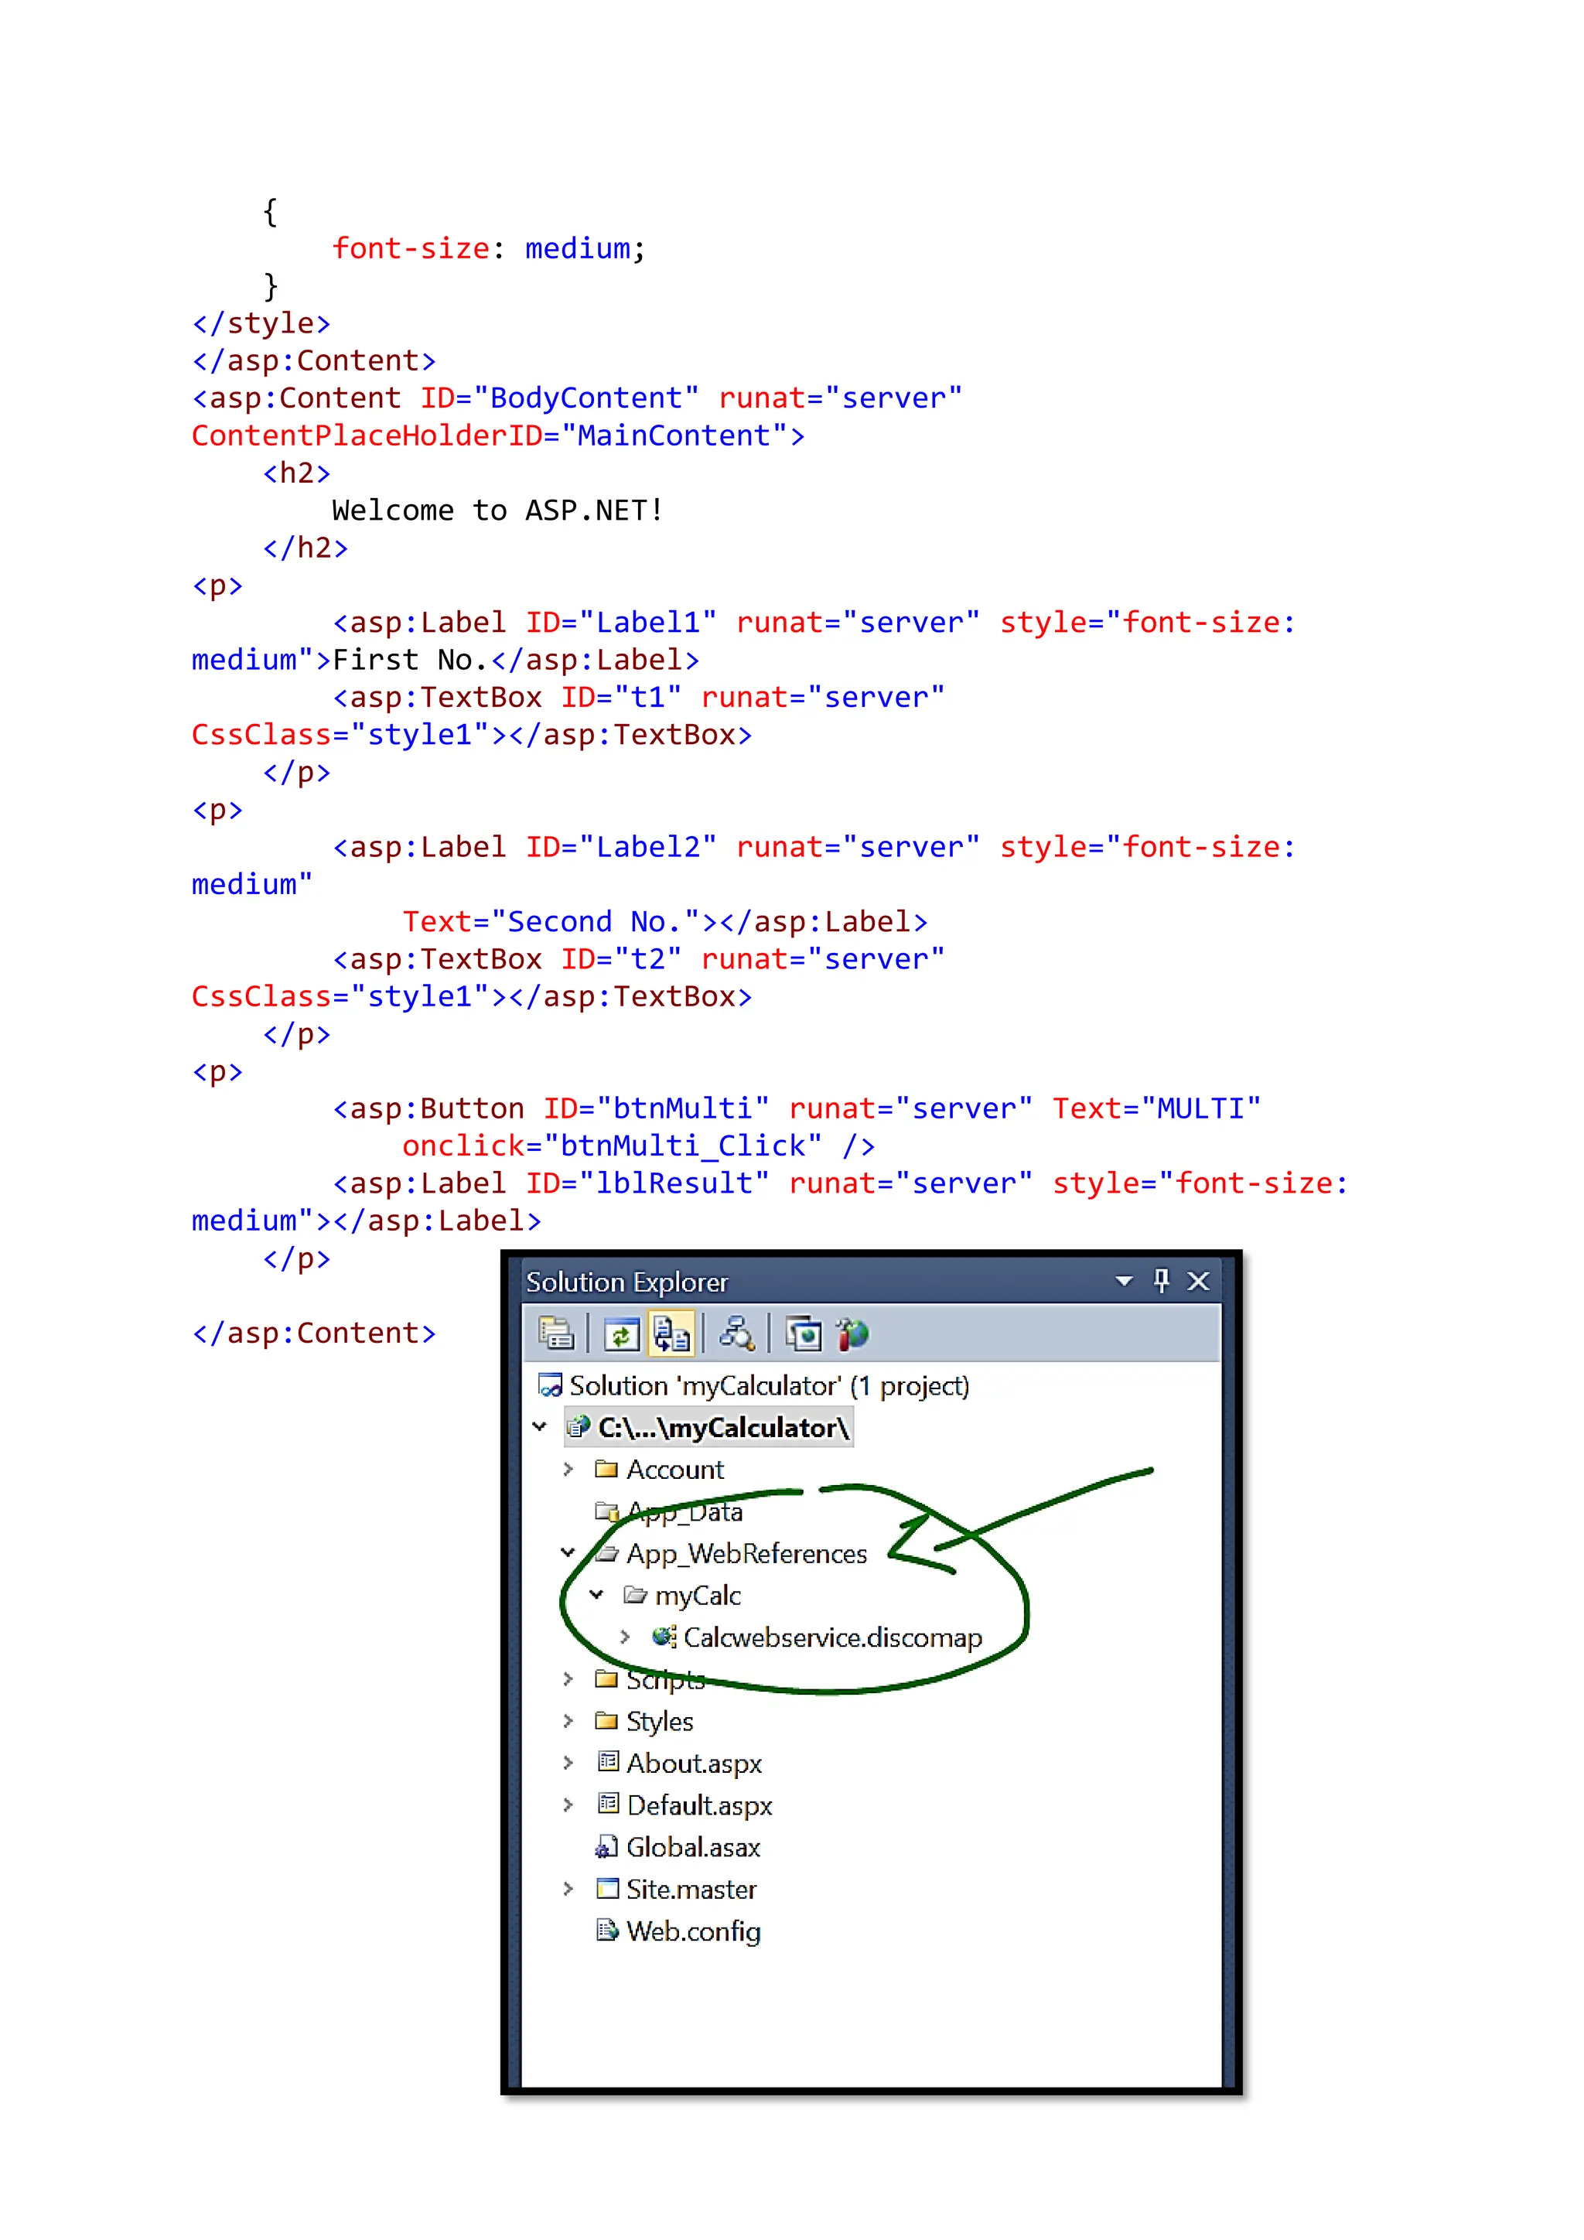
Task: Click the Solution Explorer title text
Action: (627, 1282)
